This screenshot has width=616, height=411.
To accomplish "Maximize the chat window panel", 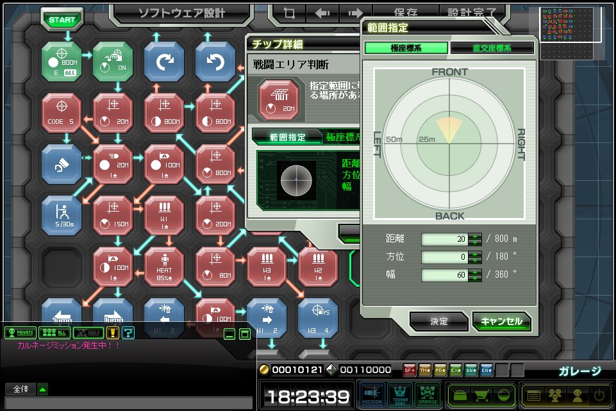I will [x=245, y=335].
